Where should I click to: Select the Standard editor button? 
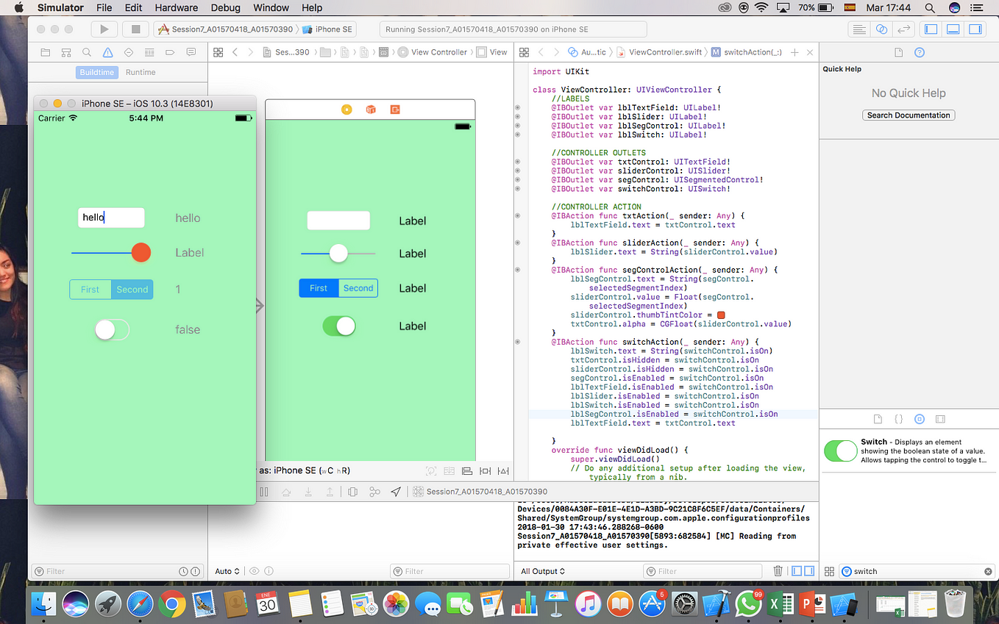click(858, 29)
